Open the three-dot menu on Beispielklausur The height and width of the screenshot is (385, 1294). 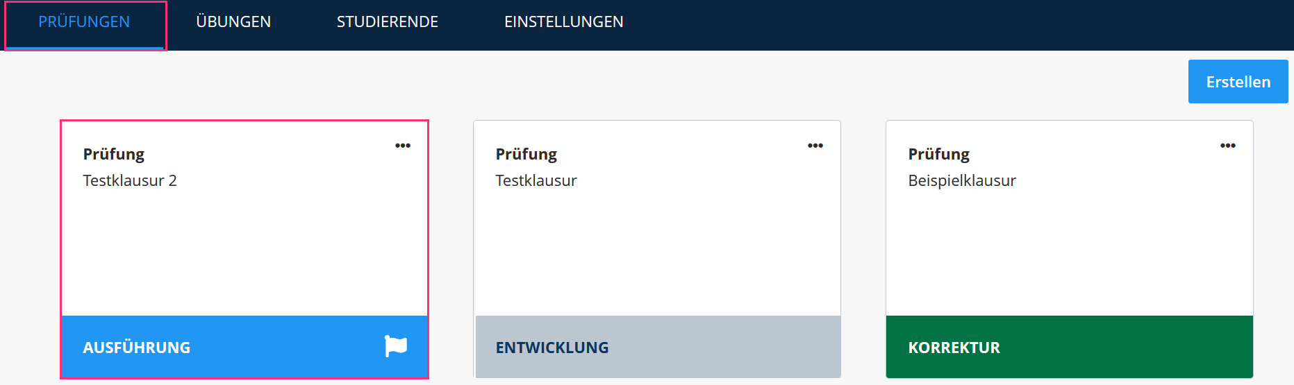1228,146
